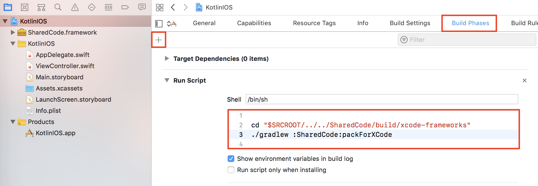Uncheck Show environment variables in build log

point(231,159)
